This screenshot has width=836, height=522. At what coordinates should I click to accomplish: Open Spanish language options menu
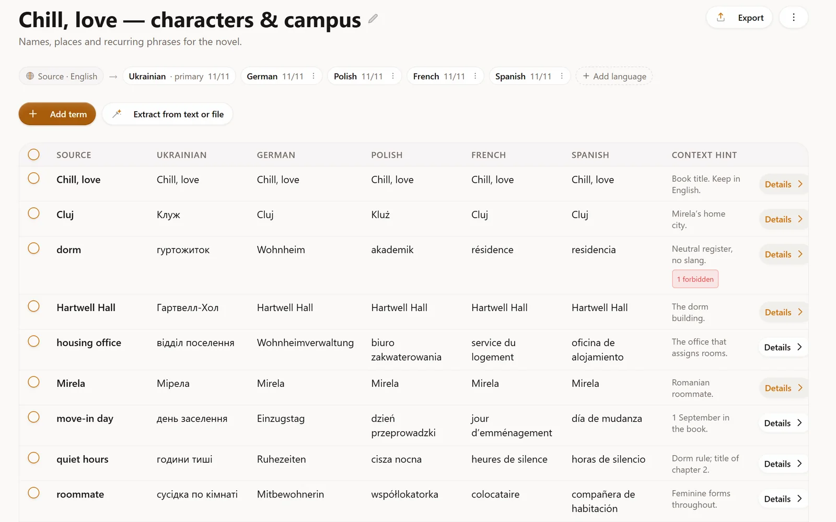pos(562,76)
